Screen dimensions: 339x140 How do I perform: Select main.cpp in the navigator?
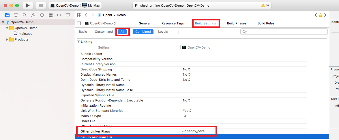tap(25, 34)
